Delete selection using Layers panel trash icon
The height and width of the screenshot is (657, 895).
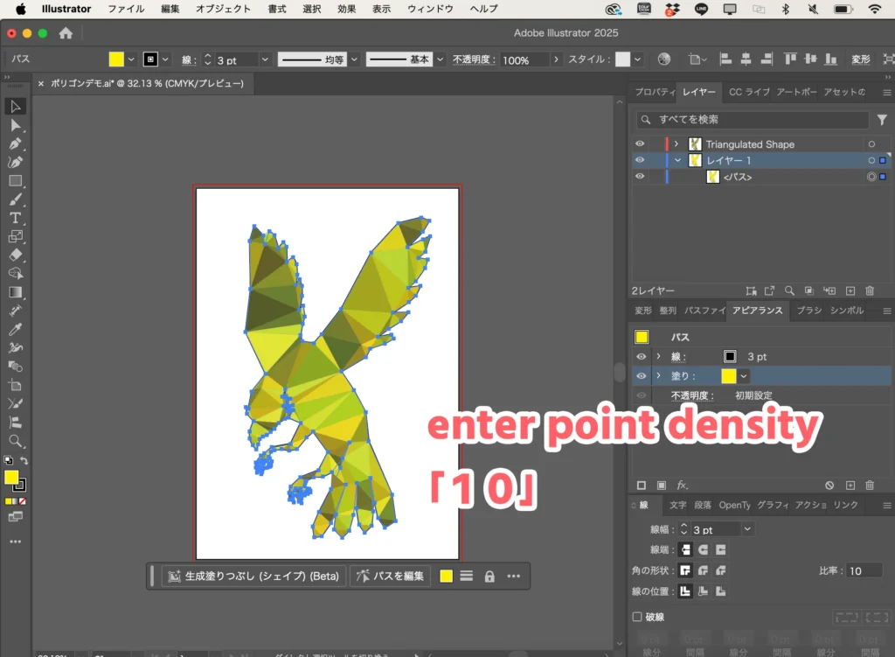tap(870, 290)
